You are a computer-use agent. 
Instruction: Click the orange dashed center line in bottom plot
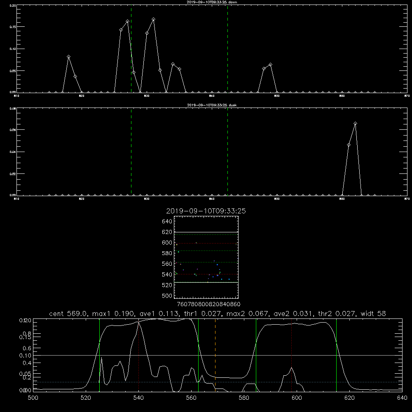pyautogui.click(x=215, y=355)
